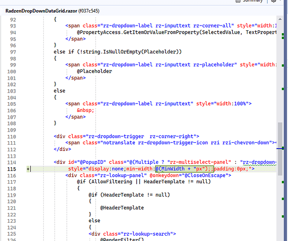The width and height of the screenshot is (288, 241).
Task: Click the commit hash (f037c545)
Action: [89, 11]
